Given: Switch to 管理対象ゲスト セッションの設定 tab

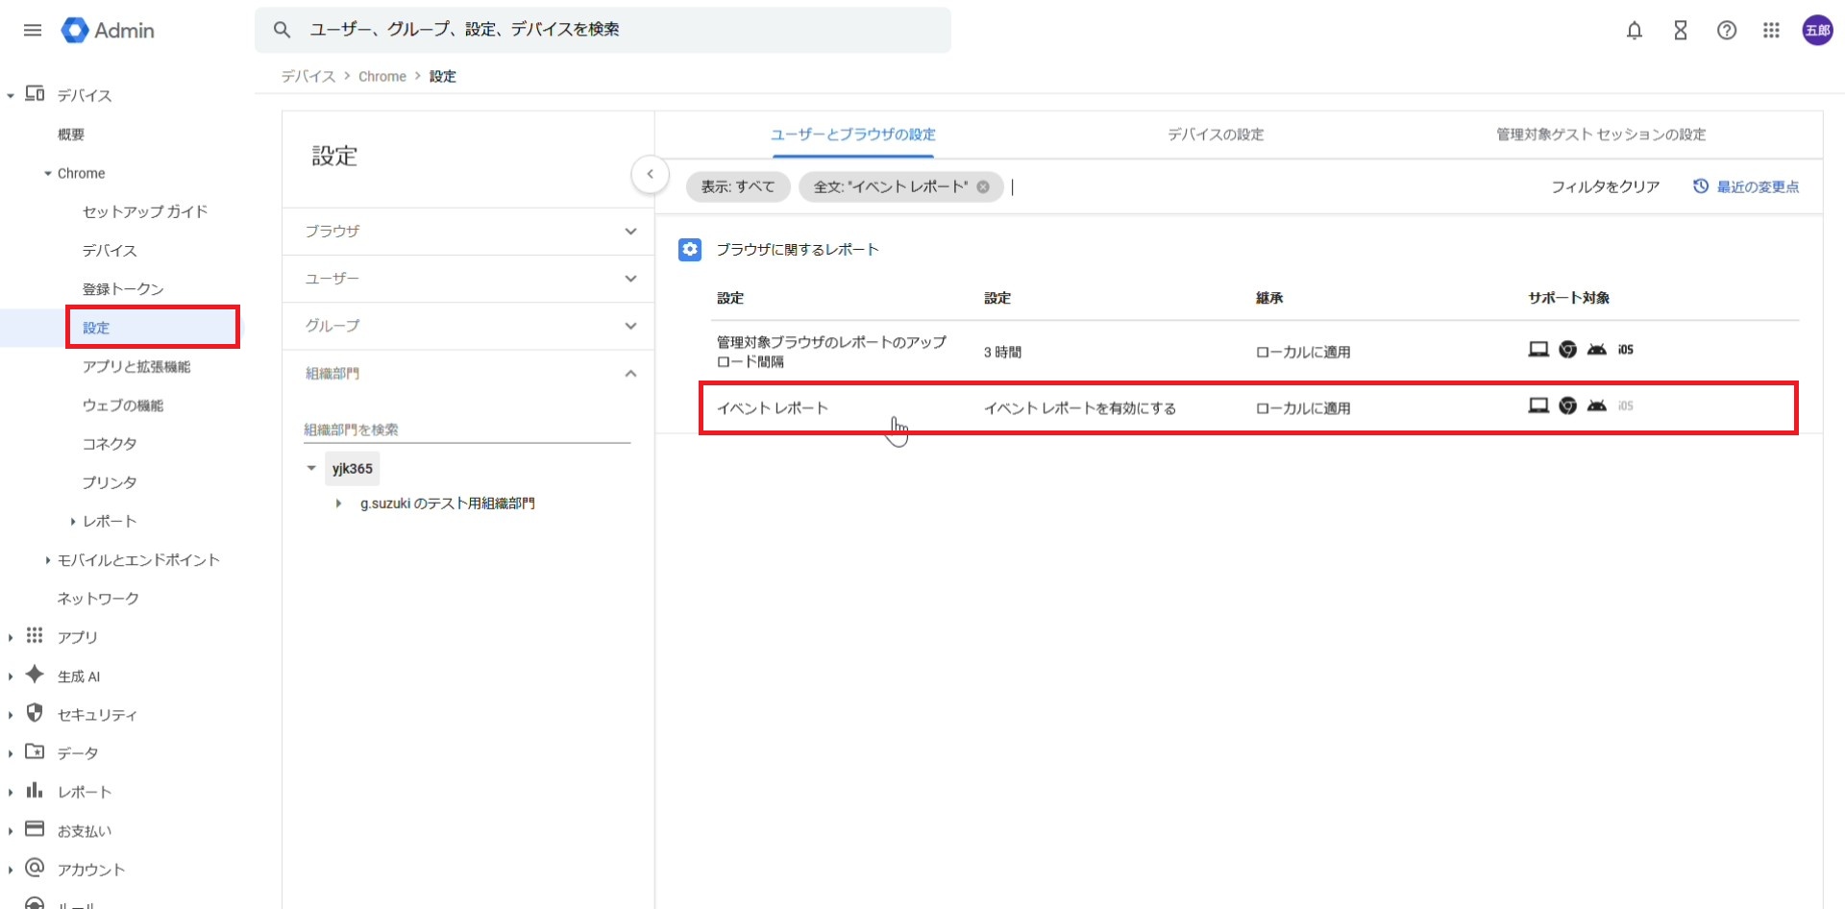Looking at the screenshot, I should pyautogui.click(x=1600, y=135).
